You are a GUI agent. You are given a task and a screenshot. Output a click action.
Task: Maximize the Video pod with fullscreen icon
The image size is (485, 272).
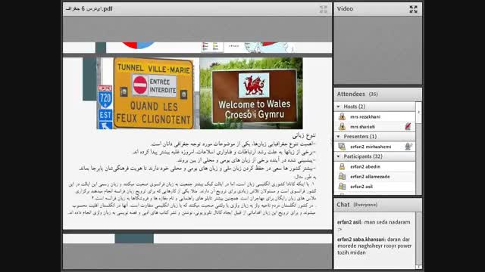click(x=413, y=9)
